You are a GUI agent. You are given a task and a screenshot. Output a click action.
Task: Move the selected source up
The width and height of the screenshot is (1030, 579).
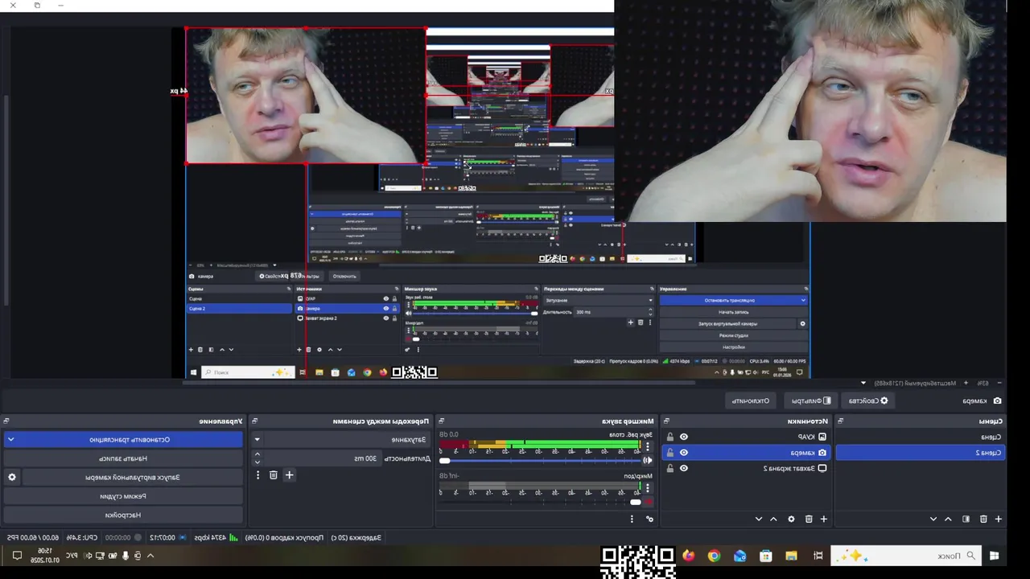(x=774, y=519)
